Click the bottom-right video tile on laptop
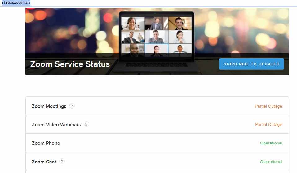 pos(180,50)
